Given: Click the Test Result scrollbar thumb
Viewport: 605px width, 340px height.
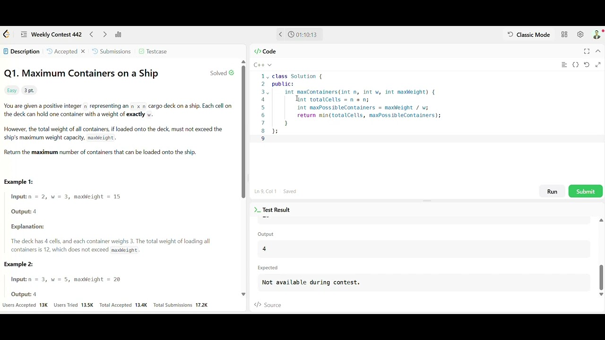Looking at the screenshot, I should pyautogui.click(x=601, y=278).
